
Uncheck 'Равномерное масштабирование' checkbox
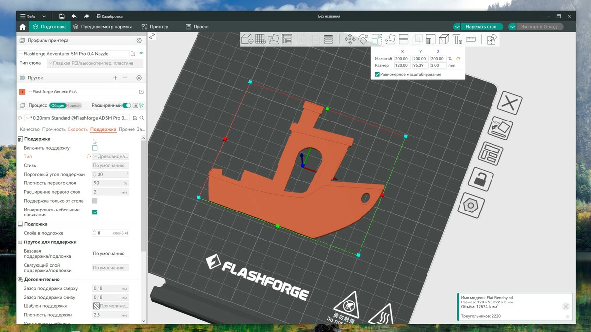pyautogui.click(x=377, y=74)
